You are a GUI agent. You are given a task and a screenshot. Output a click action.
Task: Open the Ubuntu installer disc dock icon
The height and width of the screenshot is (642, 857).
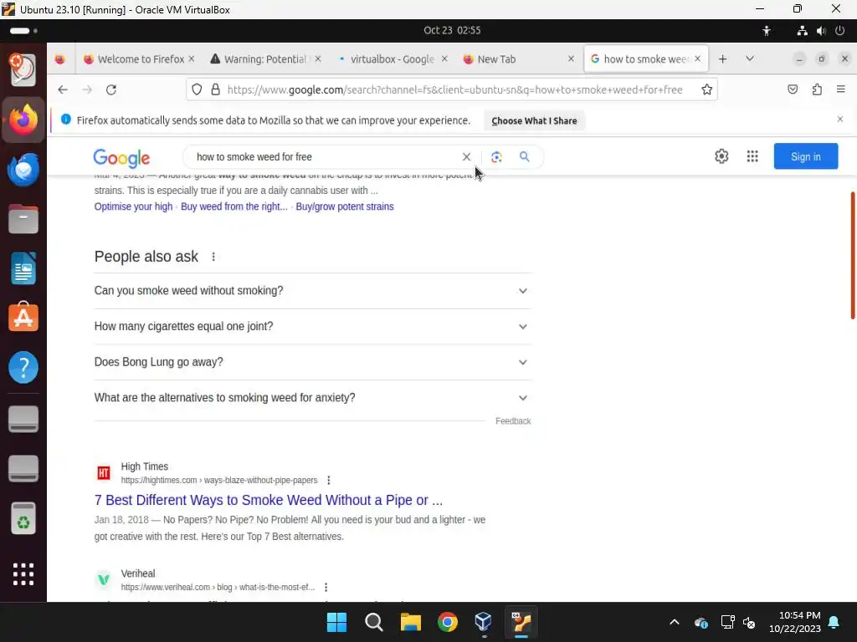[23, 70]
